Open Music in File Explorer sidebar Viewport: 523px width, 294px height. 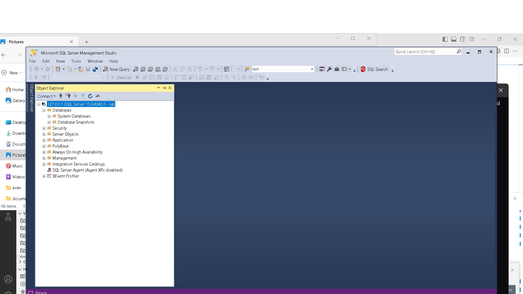pos(14,166)
